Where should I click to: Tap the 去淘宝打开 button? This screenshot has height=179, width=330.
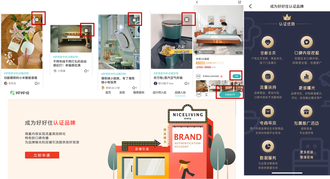230,95
